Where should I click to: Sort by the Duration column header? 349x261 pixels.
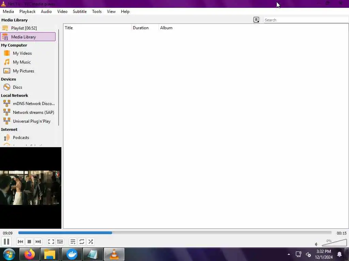point(145,28)
